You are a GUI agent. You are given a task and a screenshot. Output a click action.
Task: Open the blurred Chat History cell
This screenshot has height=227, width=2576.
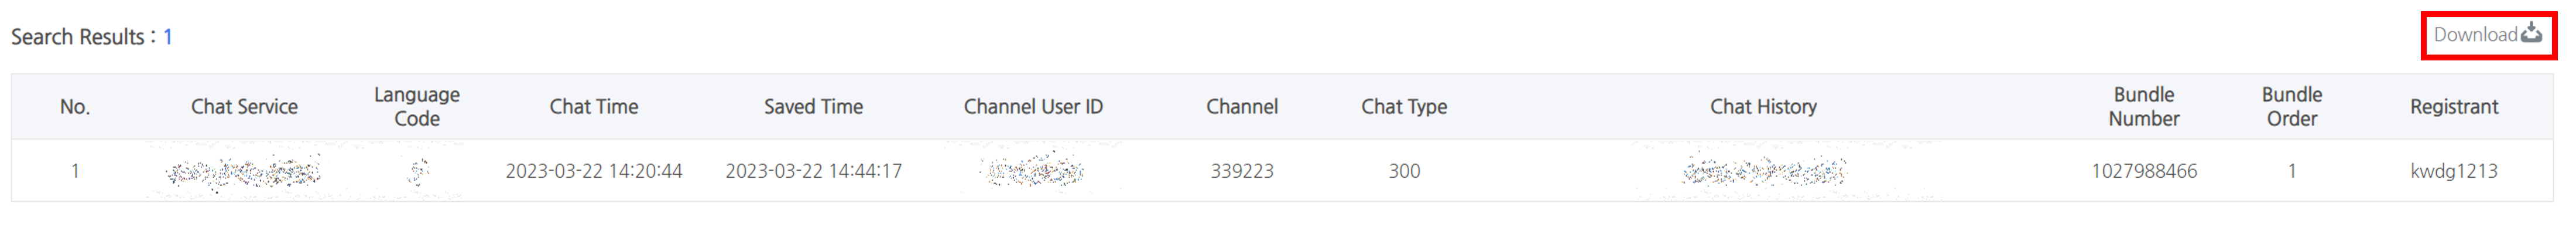click(1763, 171)
